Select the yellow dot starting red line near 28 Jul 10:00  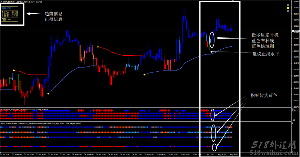coord(98,46)
